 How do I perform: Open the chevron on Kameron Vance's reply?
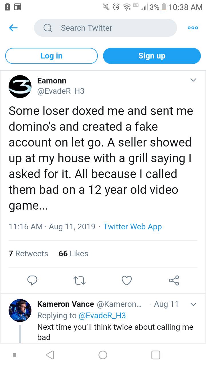[193, 304]
